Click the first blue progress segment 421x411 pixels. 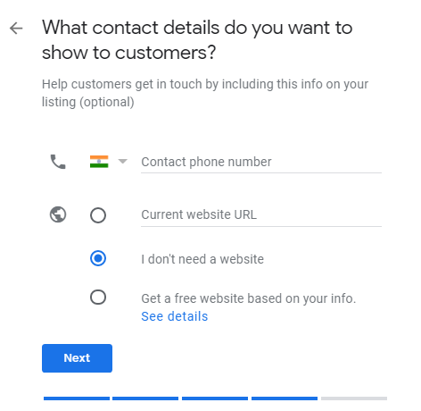coord(77,398)
